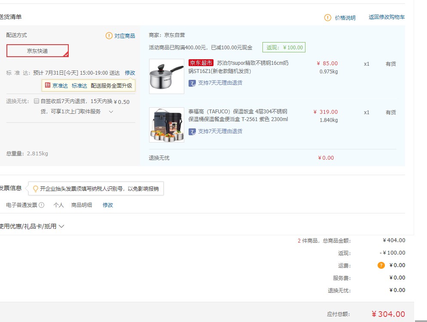Click 应付总额 ¥304.00 amount
This screenshot has height=322, width=427.
388,314
